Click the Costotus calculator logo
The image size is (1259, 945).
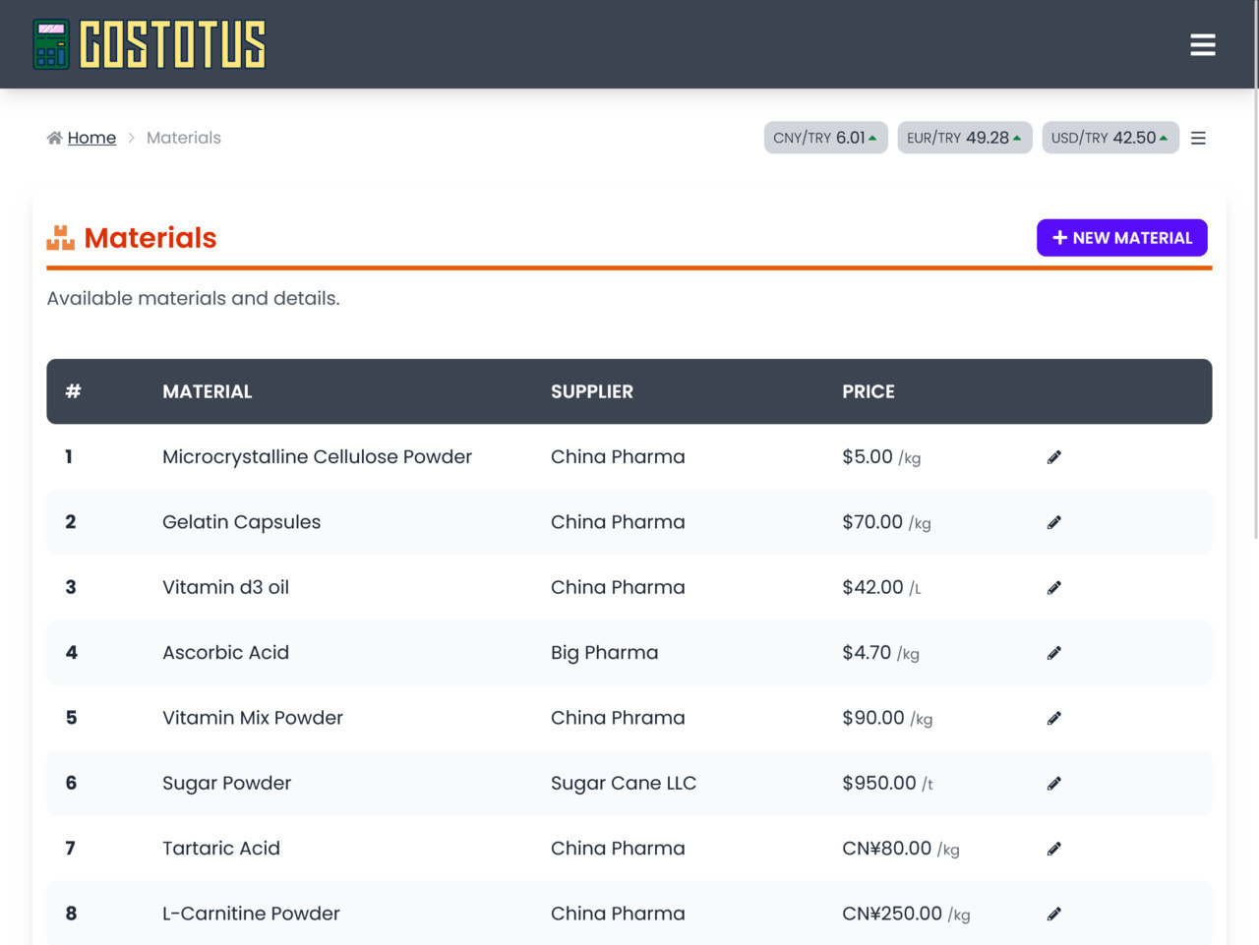(51, 44)
